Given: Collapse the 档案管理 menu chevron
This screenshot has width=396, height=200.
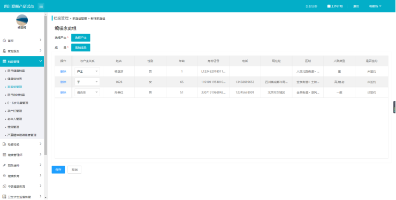Looking at the screenshot, I should click(41, 61).
